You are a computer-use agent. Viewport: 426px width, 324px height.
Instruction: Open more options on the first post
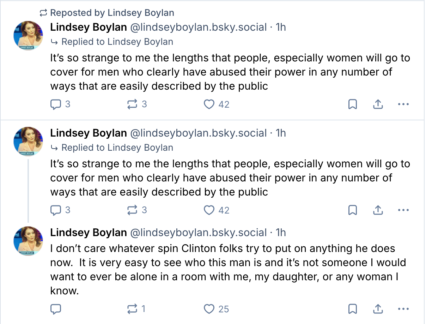coord(403,104)
